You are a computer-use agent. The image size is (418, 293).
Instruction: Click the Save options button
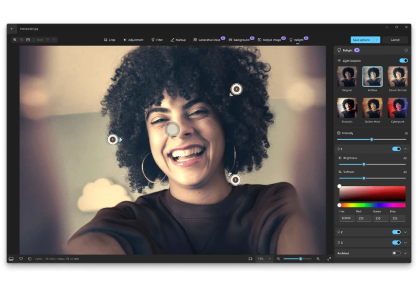pos(362,40)
